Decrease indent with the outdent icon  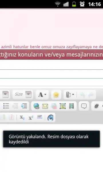(15, 106)
